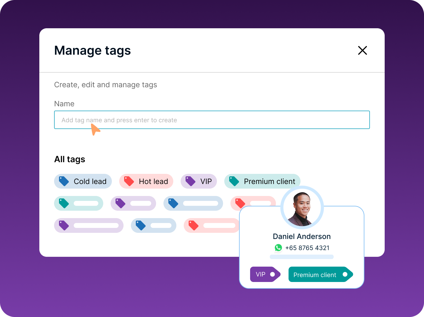Pick the unnamed blue tag in third row
Screen dimensions: 424x317
153,225
